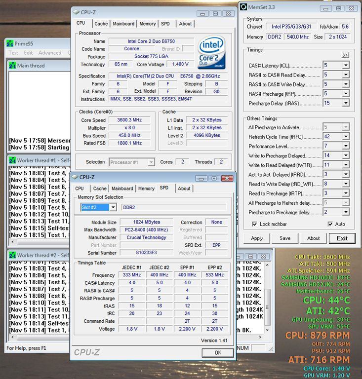The height and width of the screenshot is (379, 362).
Task: Click the Core Voltage 1.400 V value
Action: [180, 64]
